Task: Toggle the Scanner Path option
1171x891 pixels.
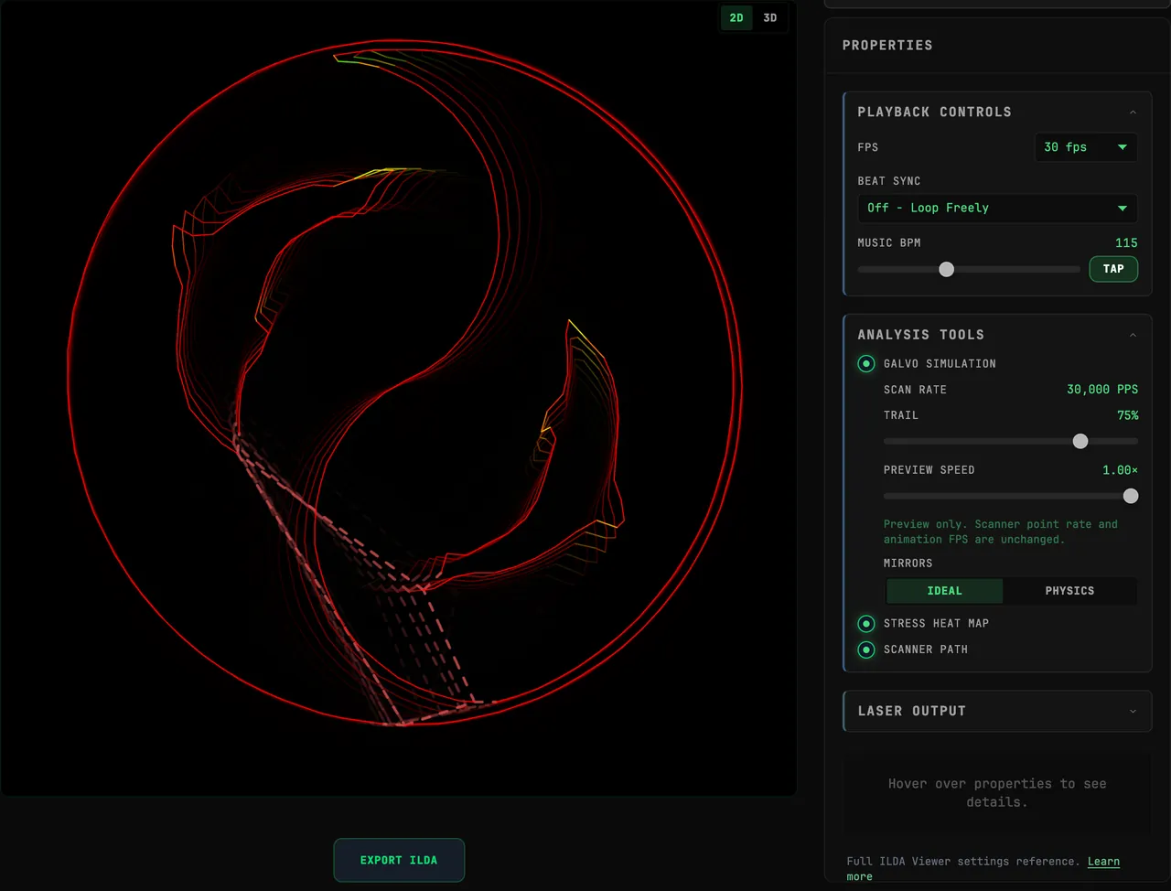Action: point(866,649)
